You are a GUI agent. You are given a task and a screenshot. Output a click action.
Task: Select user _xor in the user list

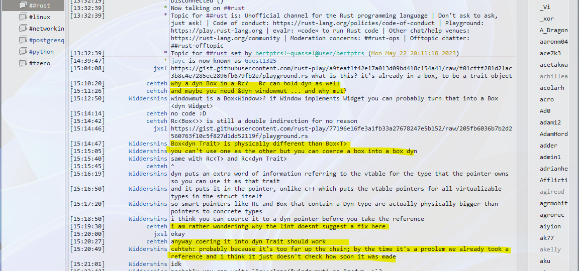[546, 19]
